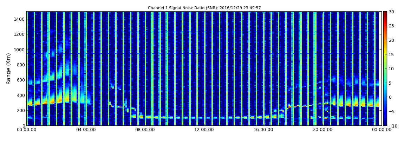Click the colorbar label 30

pyautogui.click(x=392, y=12)
